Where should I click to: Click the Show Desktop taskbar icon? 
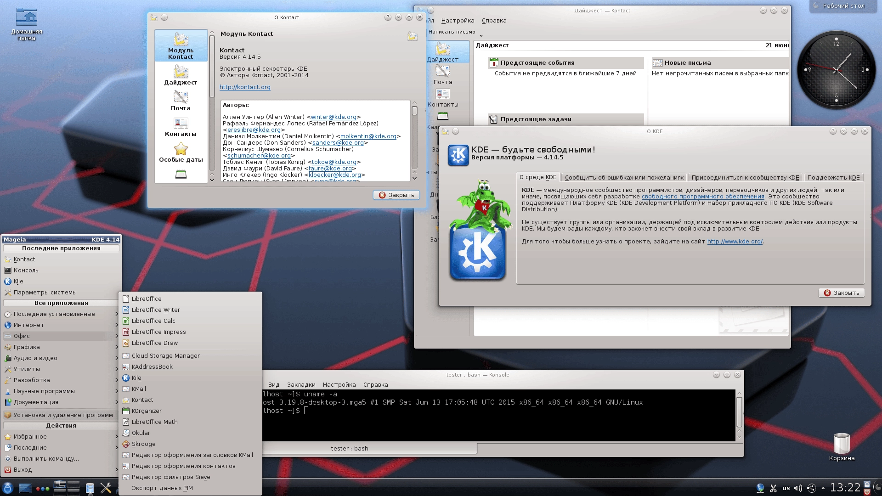tap(25, 488)
